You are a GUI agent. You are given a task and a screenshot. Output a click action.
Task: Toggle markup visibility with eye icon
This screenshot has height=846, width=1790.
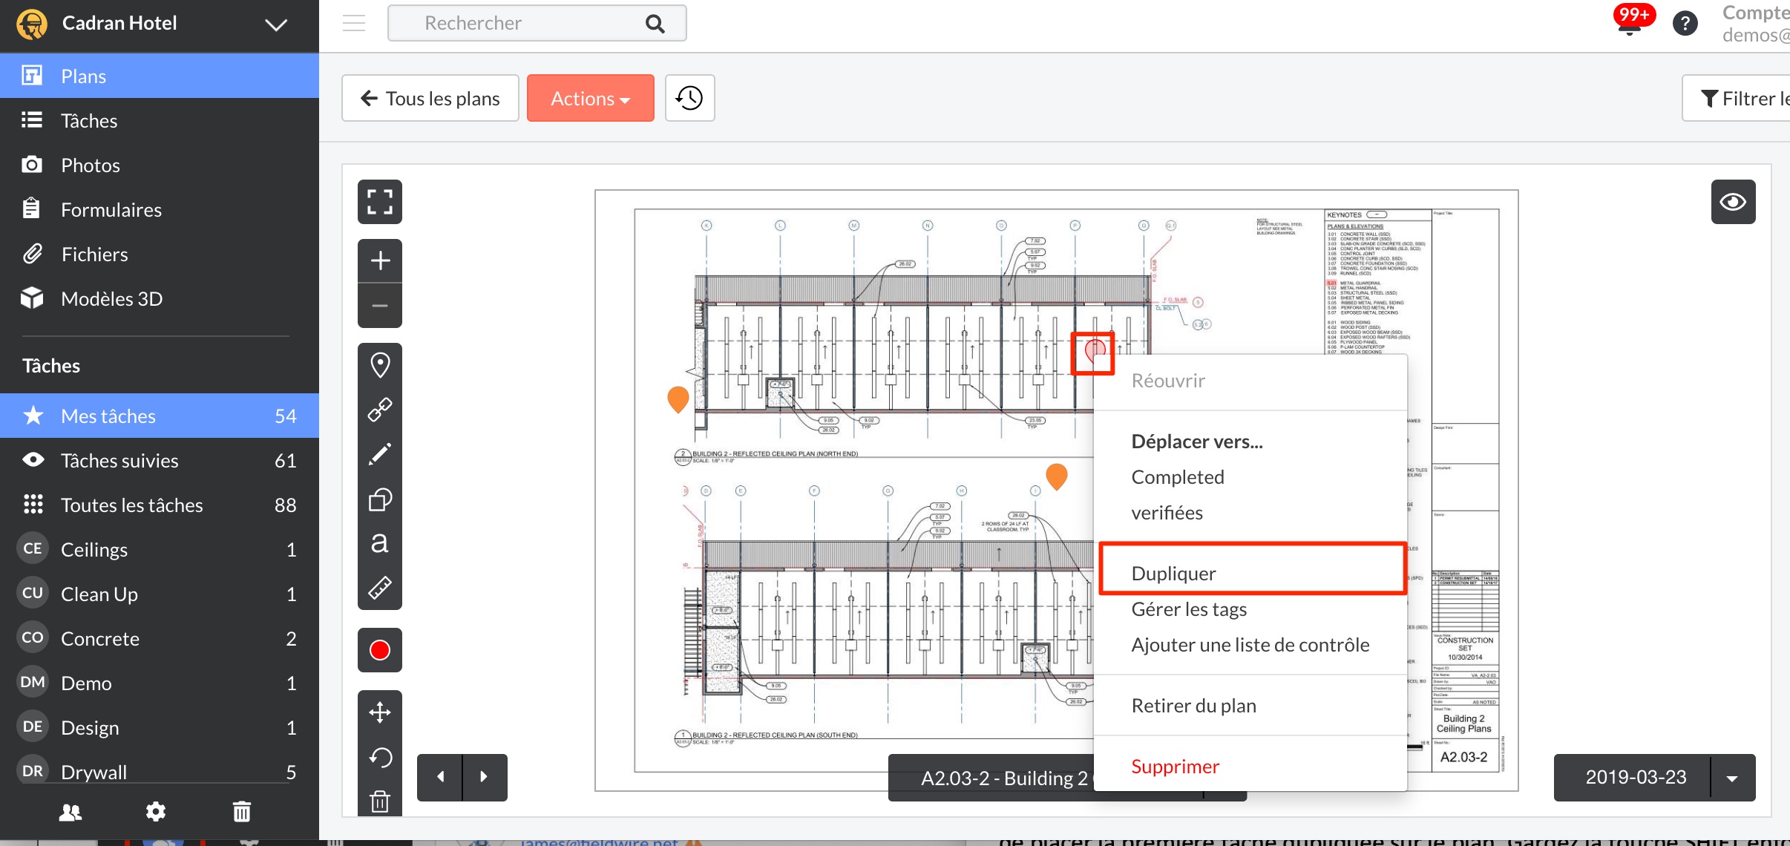1733,202
